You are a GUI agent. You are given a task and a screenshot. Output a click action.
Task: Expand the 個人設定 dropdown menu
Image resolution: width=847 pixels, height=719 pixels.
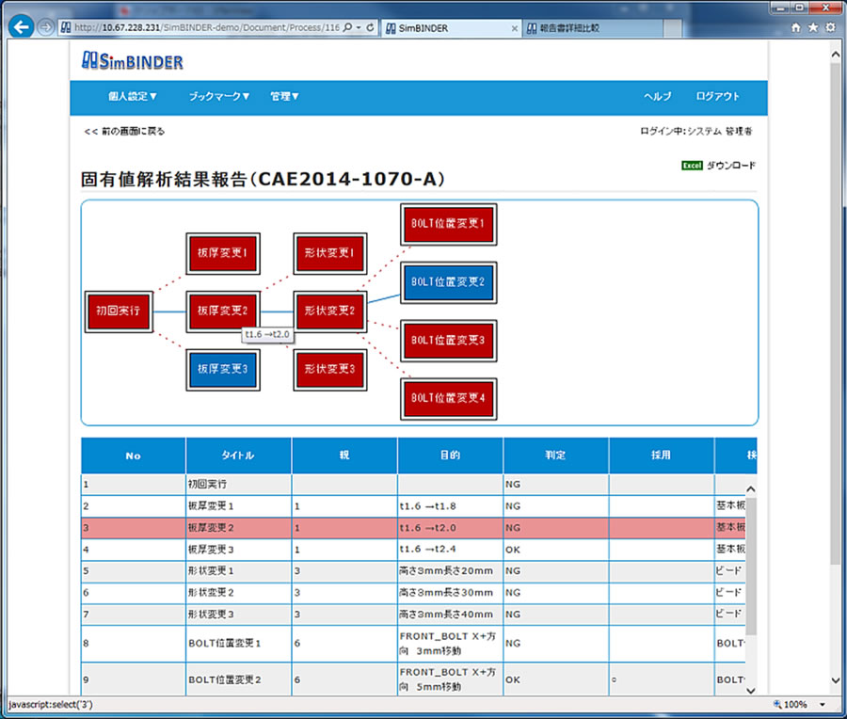point(133,96)
